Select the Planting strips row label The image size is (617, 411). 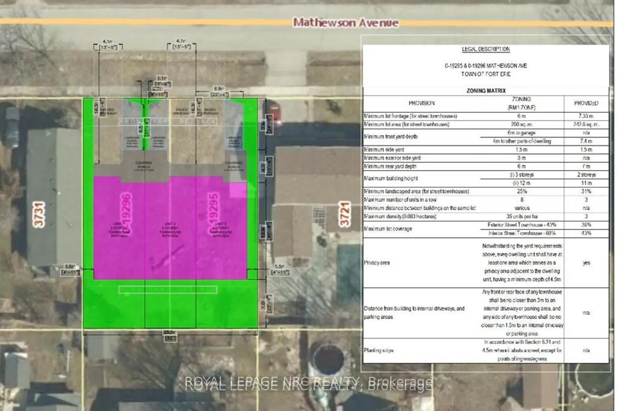click(378, 351)
